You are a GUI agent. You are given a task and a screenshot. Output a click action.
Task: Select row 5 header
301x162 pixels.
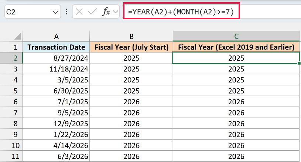pos(11,91)
